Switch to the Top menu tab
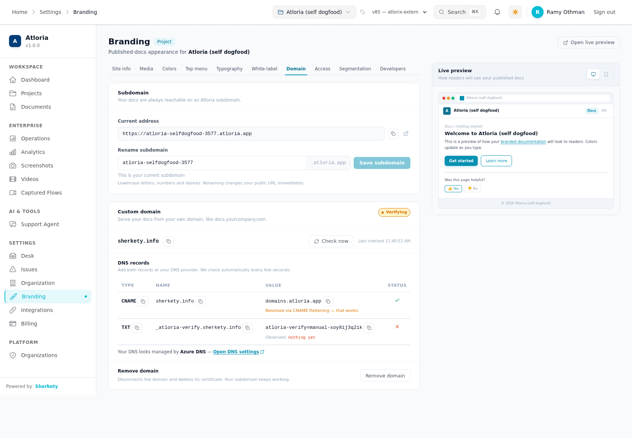 pyautogui.click(x=196, y=69)
